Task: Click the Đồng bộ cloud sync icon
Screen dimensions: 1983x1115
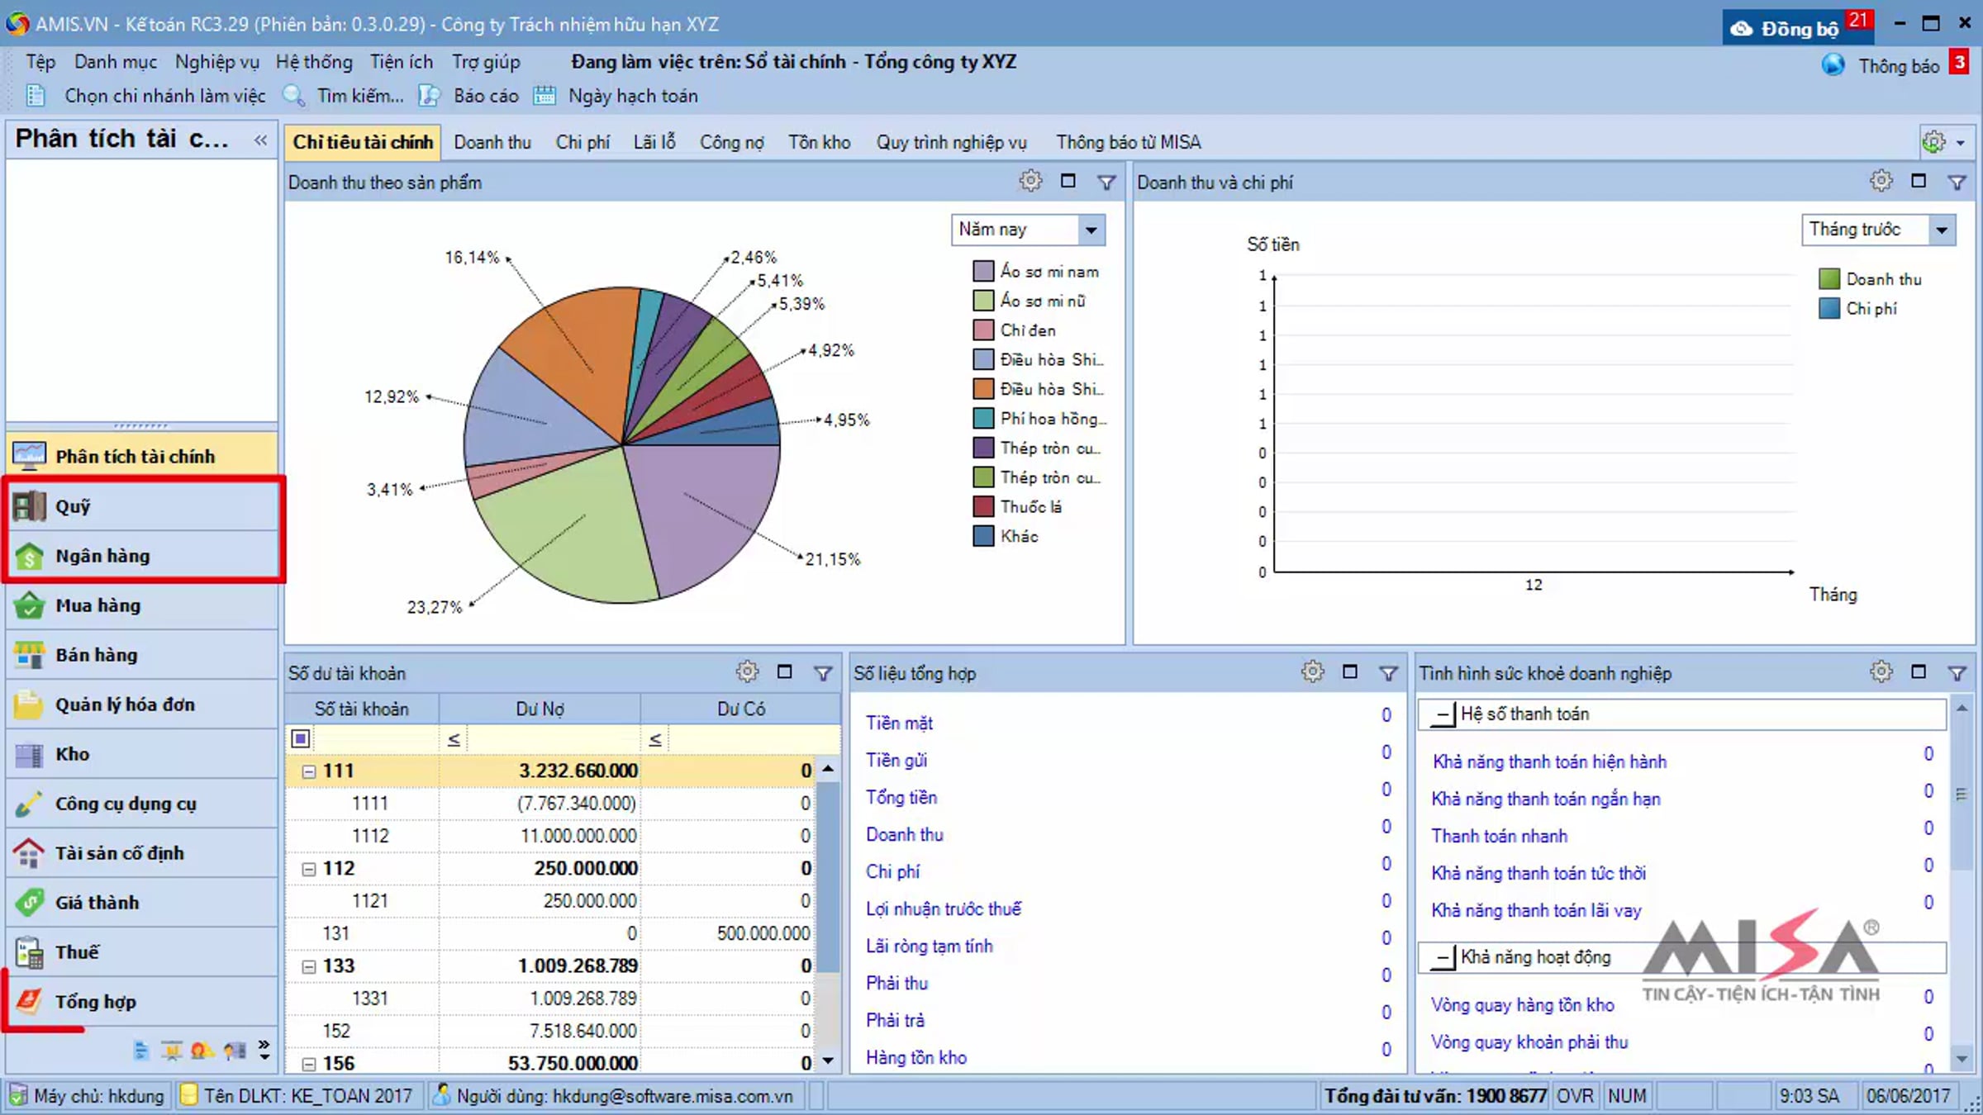Action: [1742, 29]
